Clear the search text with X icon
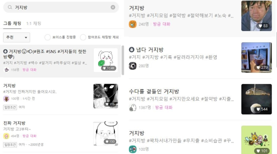 coord(113,7)
